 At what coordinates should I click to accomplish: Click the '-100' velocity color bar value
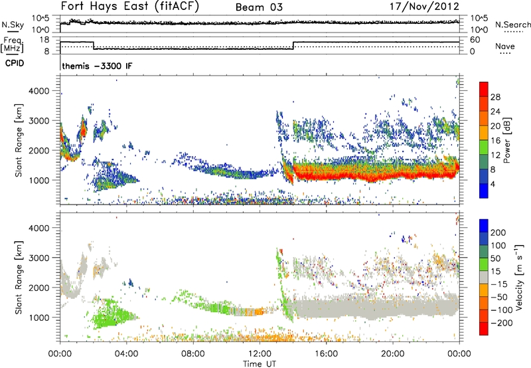click(x=502, y=310)
